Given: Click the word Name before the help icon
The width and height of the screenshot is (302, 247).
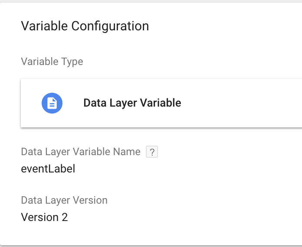Looking at the screenshot, I should click(127, 152).
